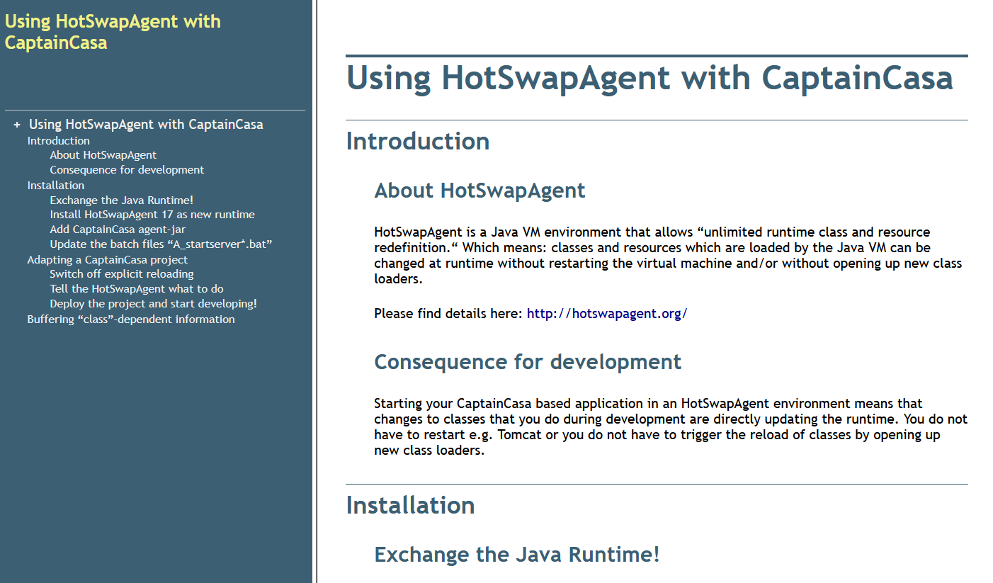Open 'Using HotSwapAgent with CaptainCasa' sidebar root entry
Screen dimensions: 993x583
(x=146, y=125)
